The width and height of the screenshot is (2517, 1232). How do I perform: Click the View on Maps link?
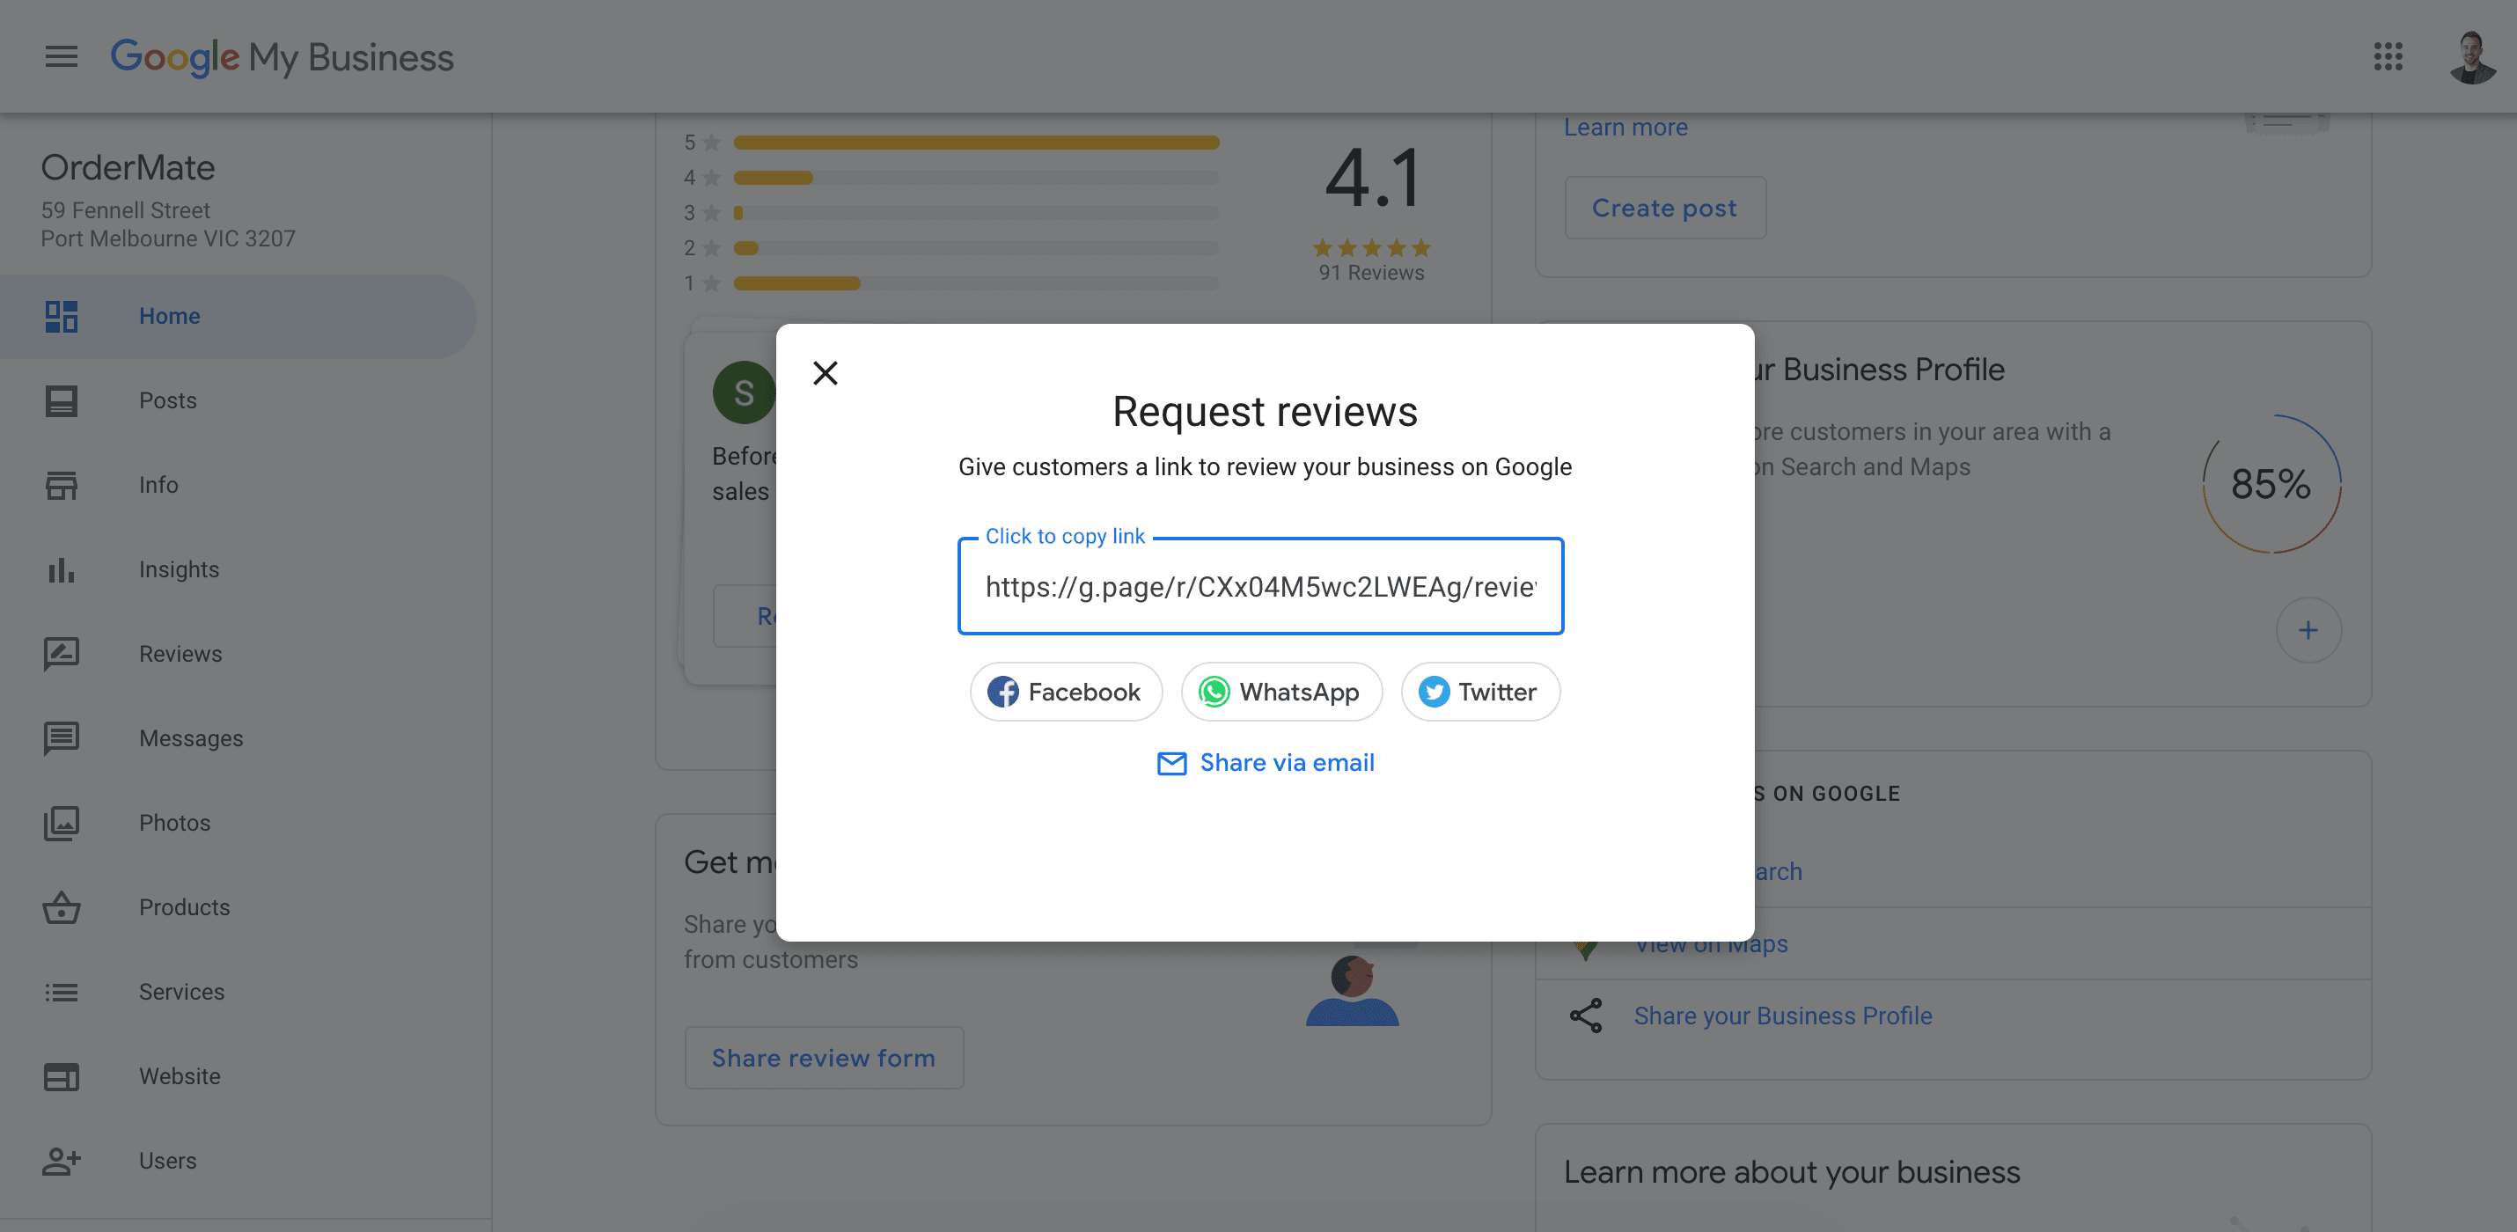click(1711, 943)
